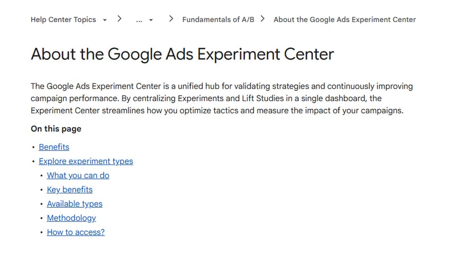
Task: Navigate to the Key benefits link
Action: (70, 190)
